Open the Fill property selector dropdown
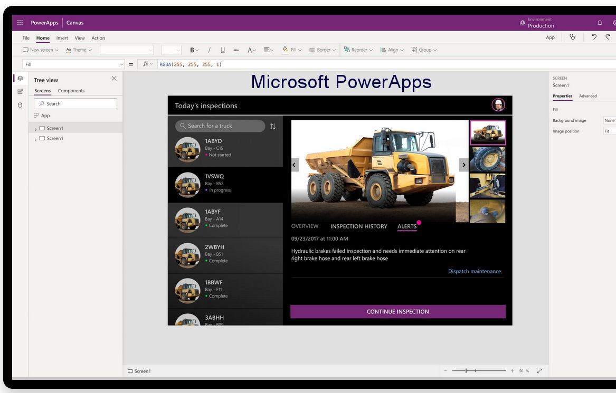The image size is (616, 393). point(73,64)
